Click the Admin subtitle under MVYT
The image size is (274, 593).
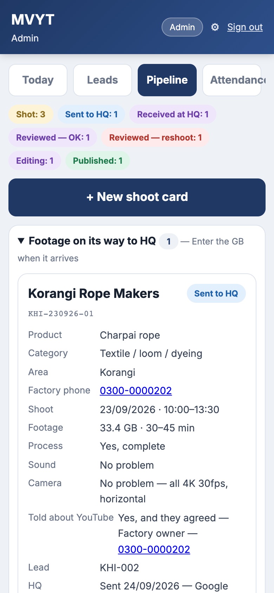point(25,38)
